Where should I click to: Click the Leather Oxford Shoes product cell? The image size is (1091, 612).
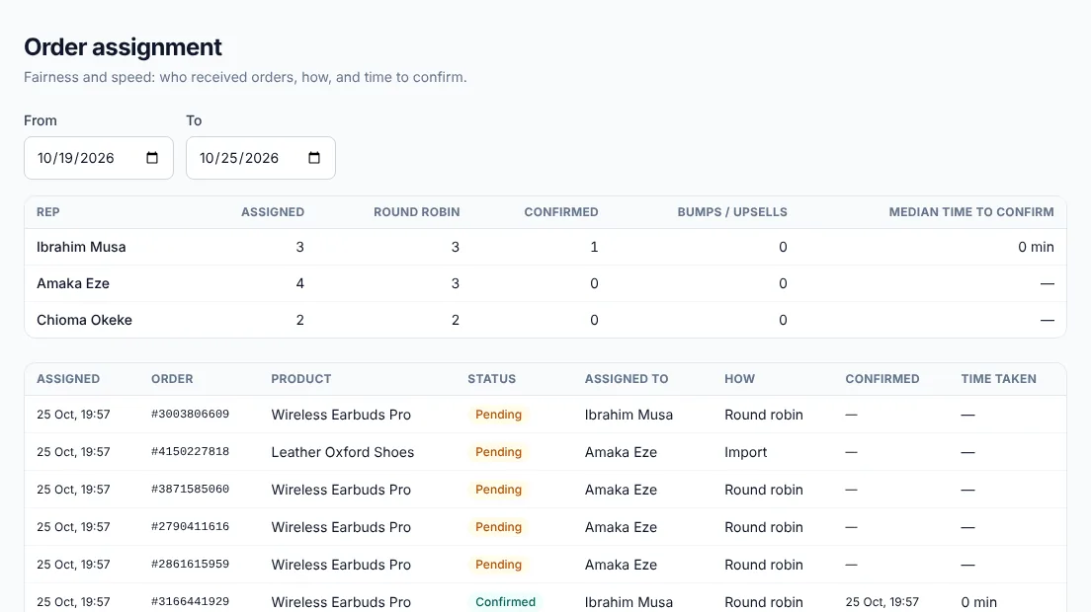[x=342, y=452]
